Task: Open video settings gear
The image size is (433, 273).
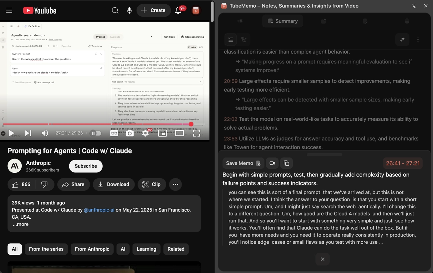Action: point(146,133)
